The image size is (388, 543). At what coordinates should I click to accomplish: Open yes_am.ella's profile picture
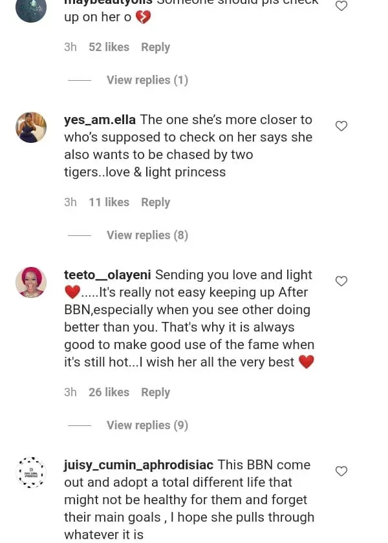click(x=31, y=127)
